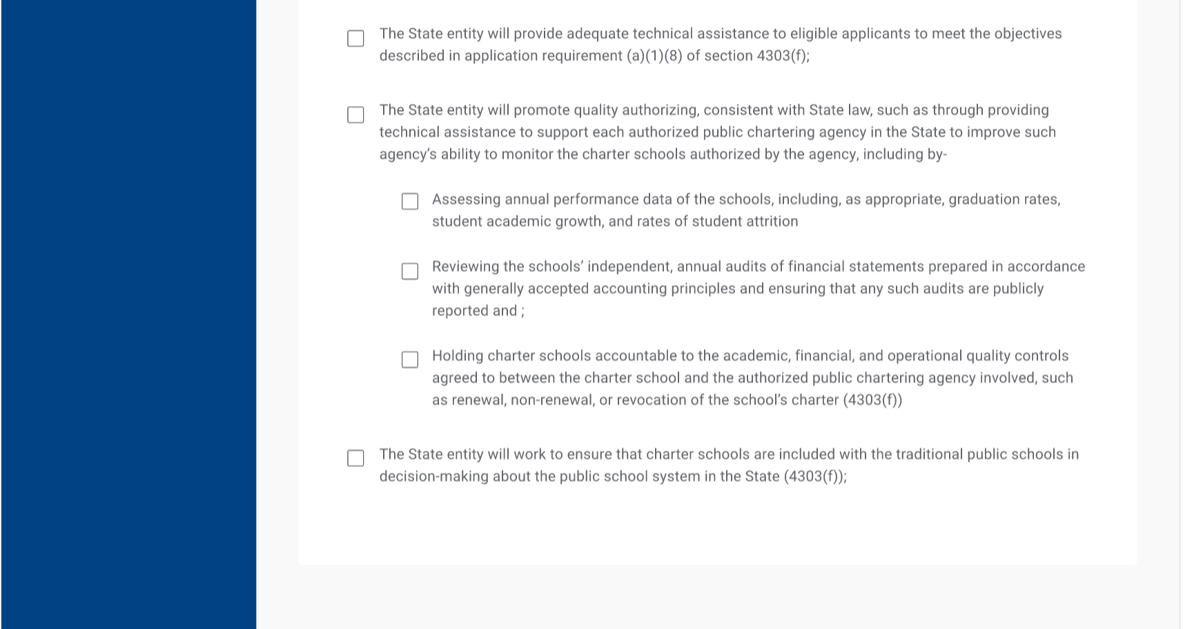
Task: Click the "agency's ability to monitor" text line
Action: click(663, 154)
